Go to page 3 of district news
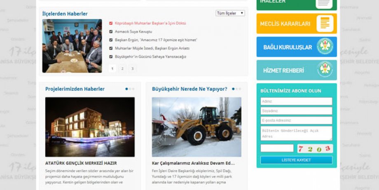Screen dimensions: 379x190 132,69
